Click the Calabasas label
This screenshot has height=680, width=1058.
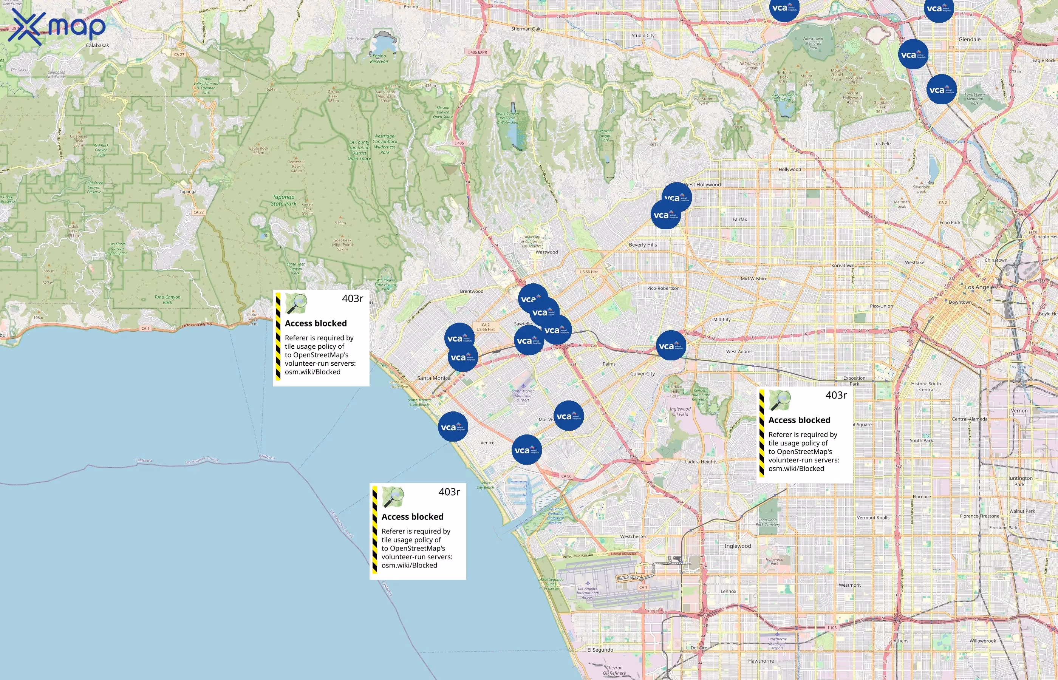point(97,45)
